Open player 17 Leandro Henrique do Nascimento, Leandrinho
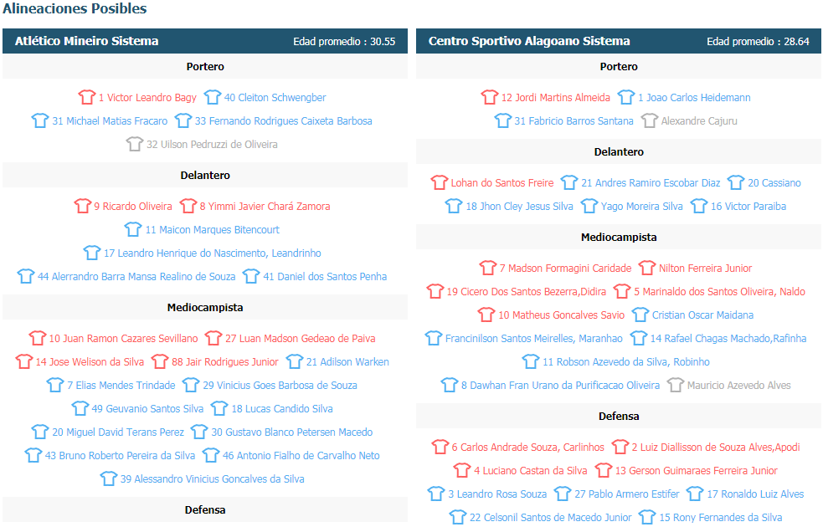This screenshot has height=527, width=823. (x=213, y=253)
